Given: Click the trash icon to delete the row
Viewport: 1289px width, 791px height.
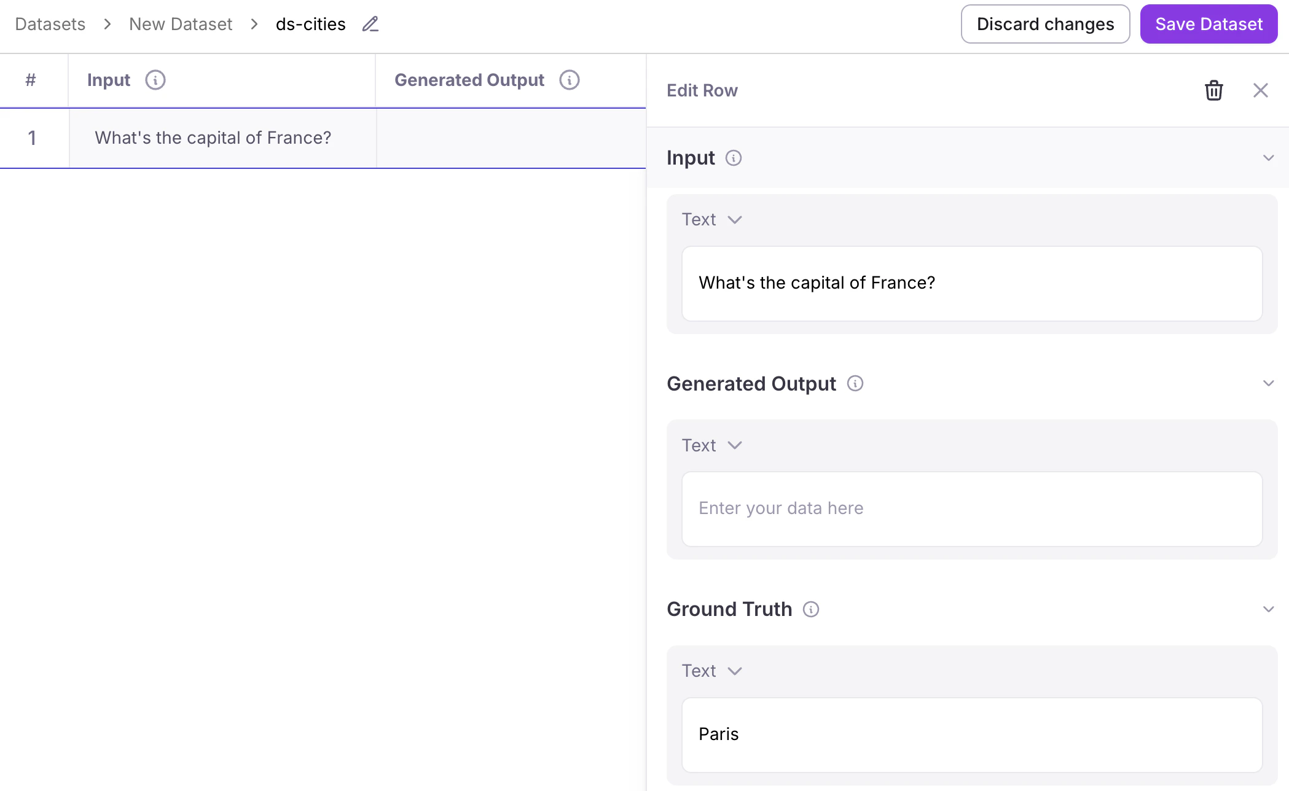Looking at the screenshot, I should click(x=1213, y=90).
